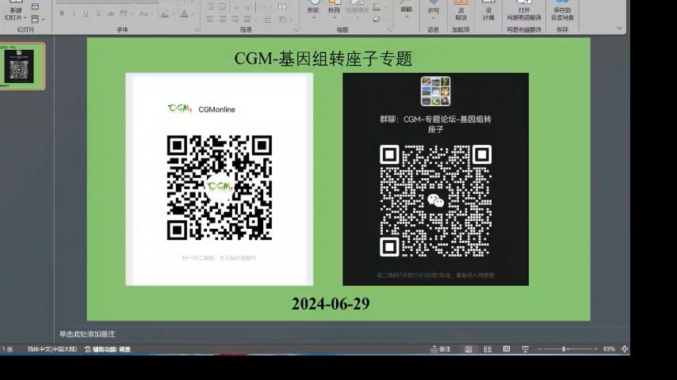Open the Font dialog launcher
Screen dimensions: 677x380
197,30
